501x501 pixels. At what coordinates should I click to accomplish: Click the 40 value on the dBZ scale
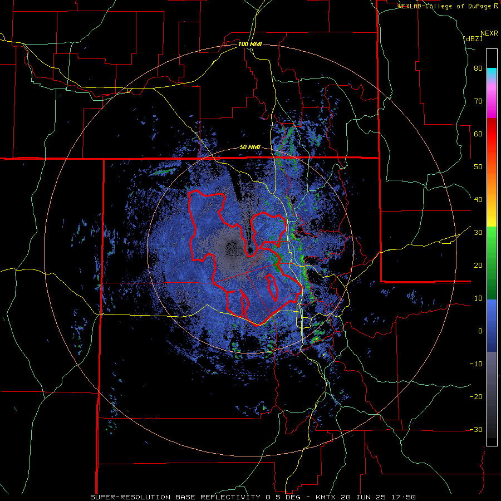(x=478, y=200)
